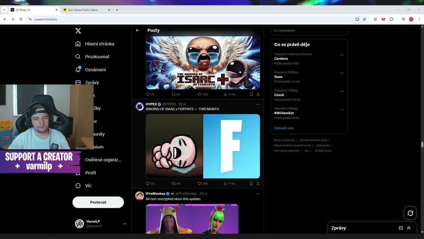Repost the post with 64 reposts
Viewport: 424px width, 239px height.
(176, 94)
